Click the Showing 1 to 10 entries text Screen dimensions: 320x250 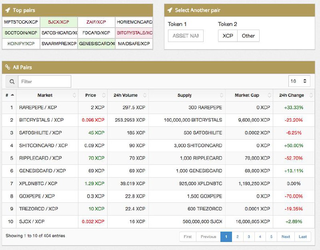(x=35, y=236)
